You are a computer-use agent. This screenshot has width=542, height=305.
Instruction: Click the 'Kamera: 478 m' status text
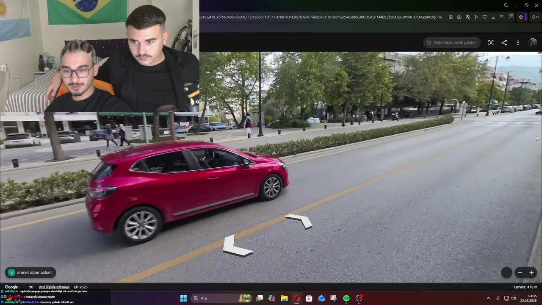coord(525,287)
